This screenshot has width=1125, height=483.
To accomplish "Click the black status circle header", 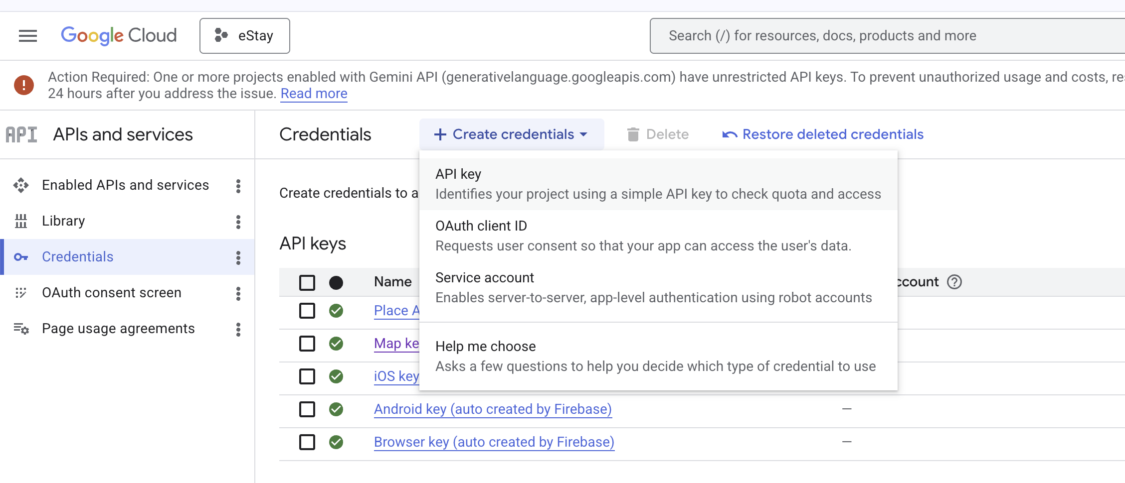I will [x=336, y=283].
